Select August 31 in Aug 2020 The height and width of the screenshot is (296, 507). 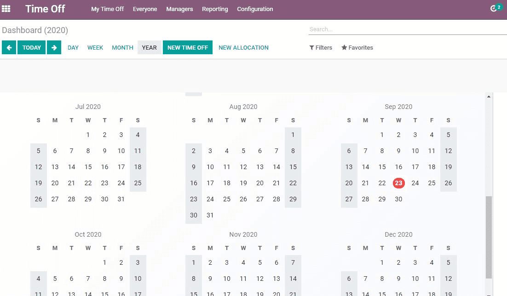210,215
